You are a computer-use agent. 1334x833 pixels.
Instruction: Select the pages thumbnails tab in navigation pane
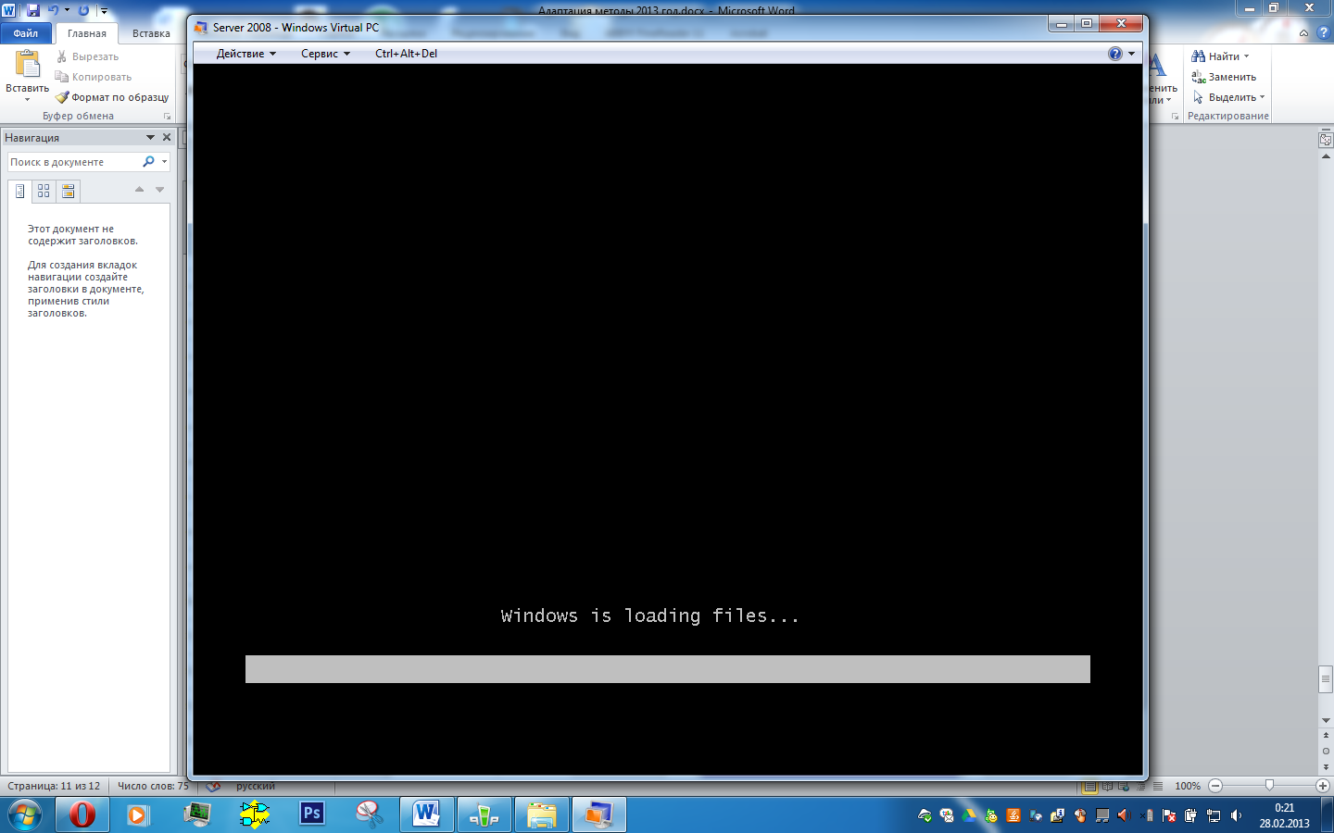(x=44, y=192)
